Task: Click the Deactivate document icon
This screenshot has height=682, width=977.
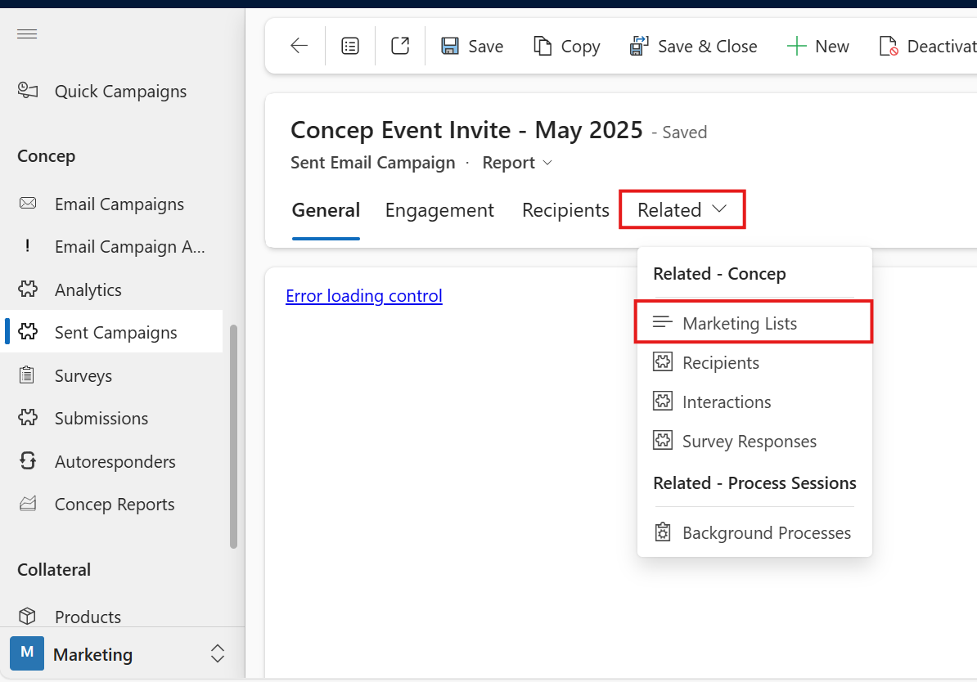Action: pyautogui.click(x=889, y=46)
